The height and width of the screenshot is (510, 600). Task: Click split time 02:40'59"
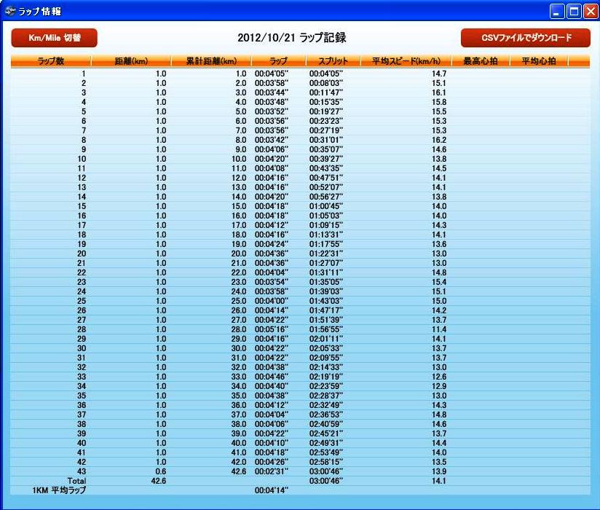[326, 424]
